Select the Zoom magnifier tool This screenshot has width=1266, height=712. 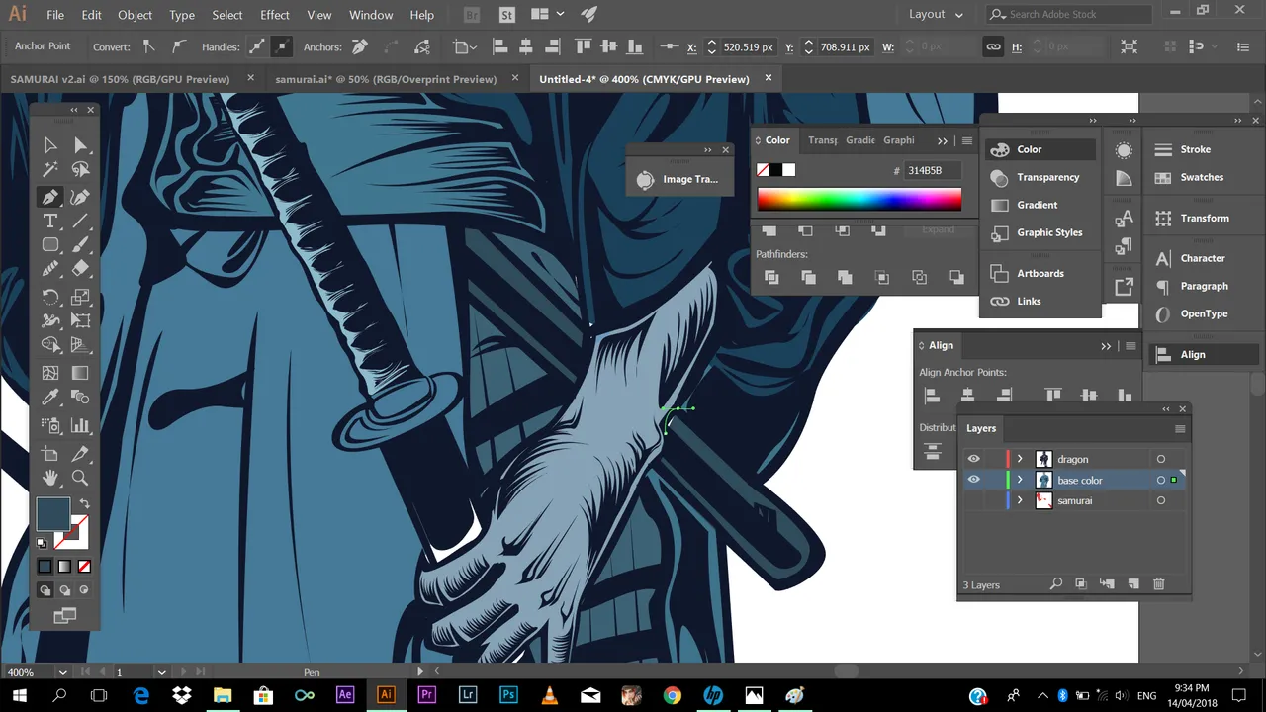pos(81,478)
